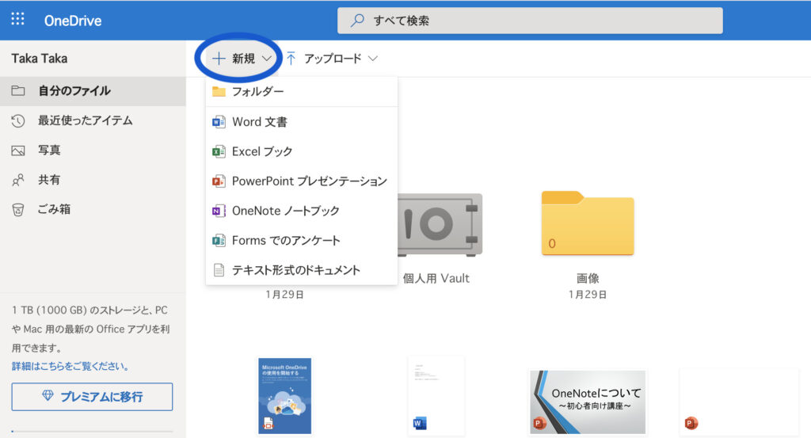The image size is (811, 438).
Task: Click the recycle bin icon
Action: click(18, 209)
